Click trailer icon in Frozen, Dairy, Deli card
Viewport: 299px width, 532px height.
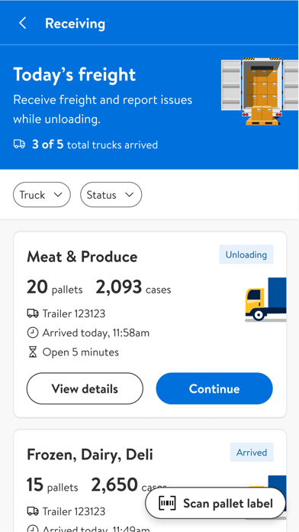coord(33,511)
